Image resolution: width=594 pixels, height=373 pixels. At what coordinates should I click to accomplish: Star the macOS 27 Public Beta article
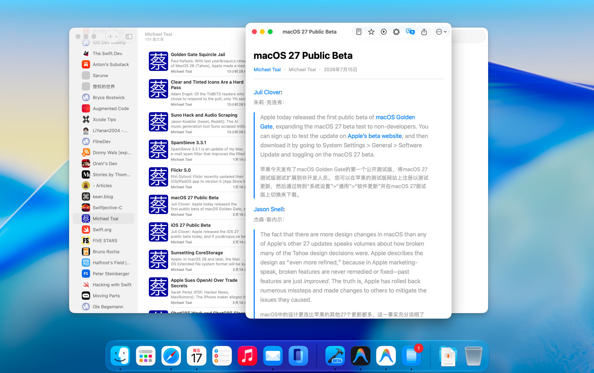click(x=371, y=32)
